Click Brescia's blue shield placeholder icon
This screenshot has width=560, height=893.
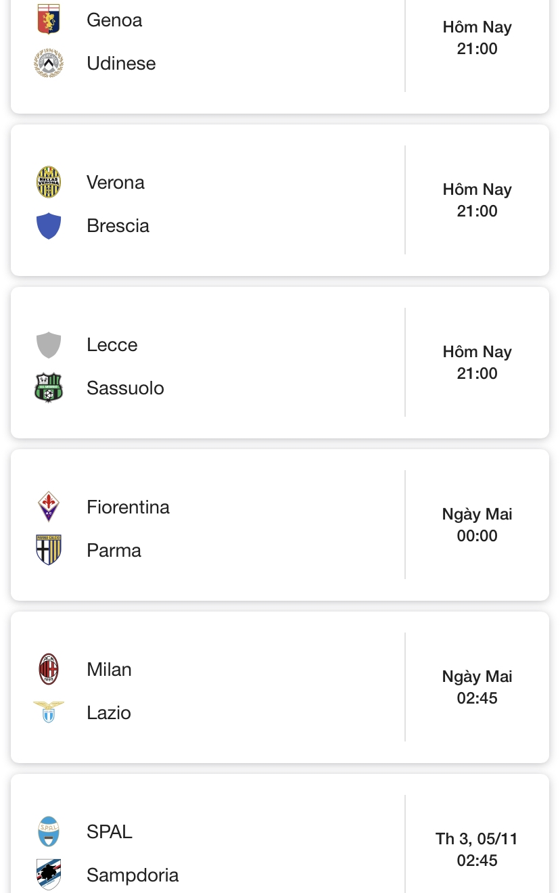click(x=49, y=225)
